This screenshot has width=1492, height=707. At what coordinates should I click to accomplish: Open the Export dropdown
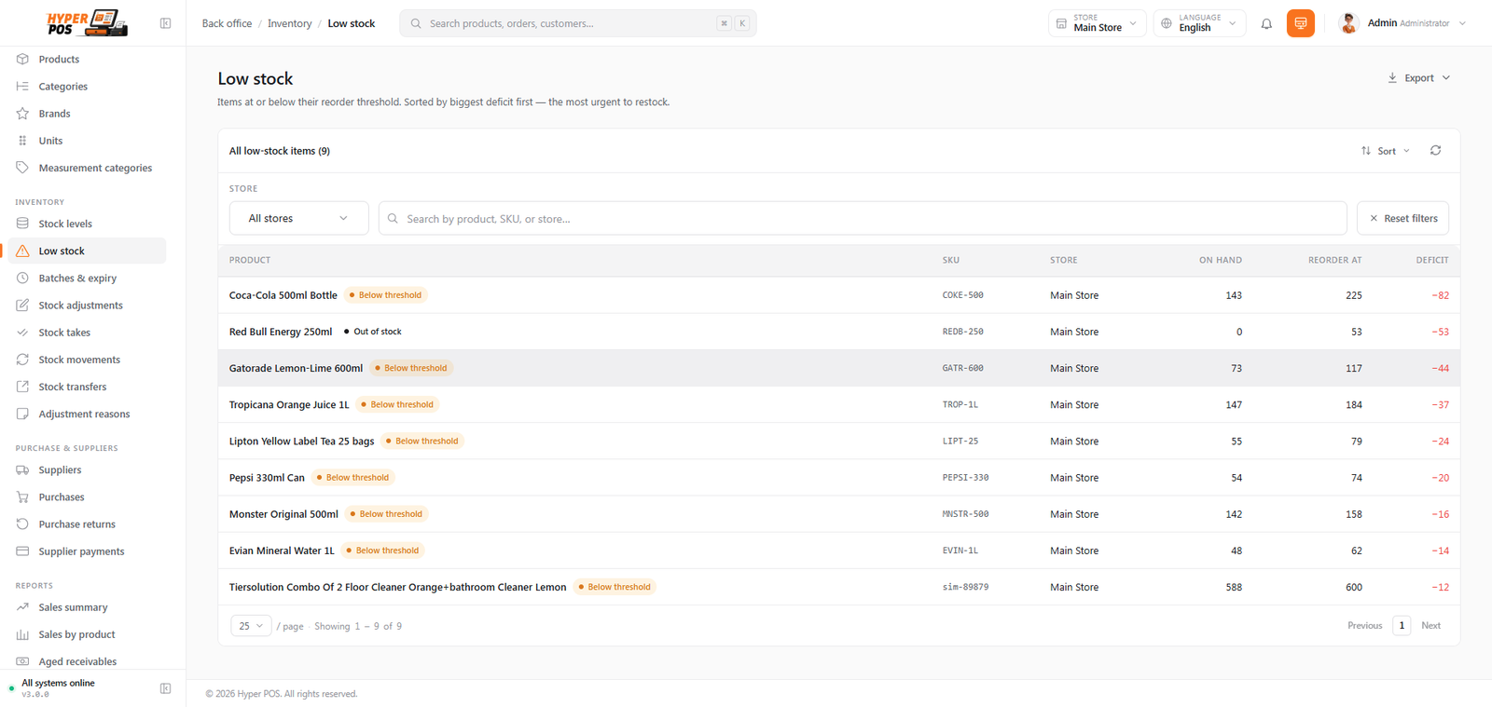point(1418,78)
